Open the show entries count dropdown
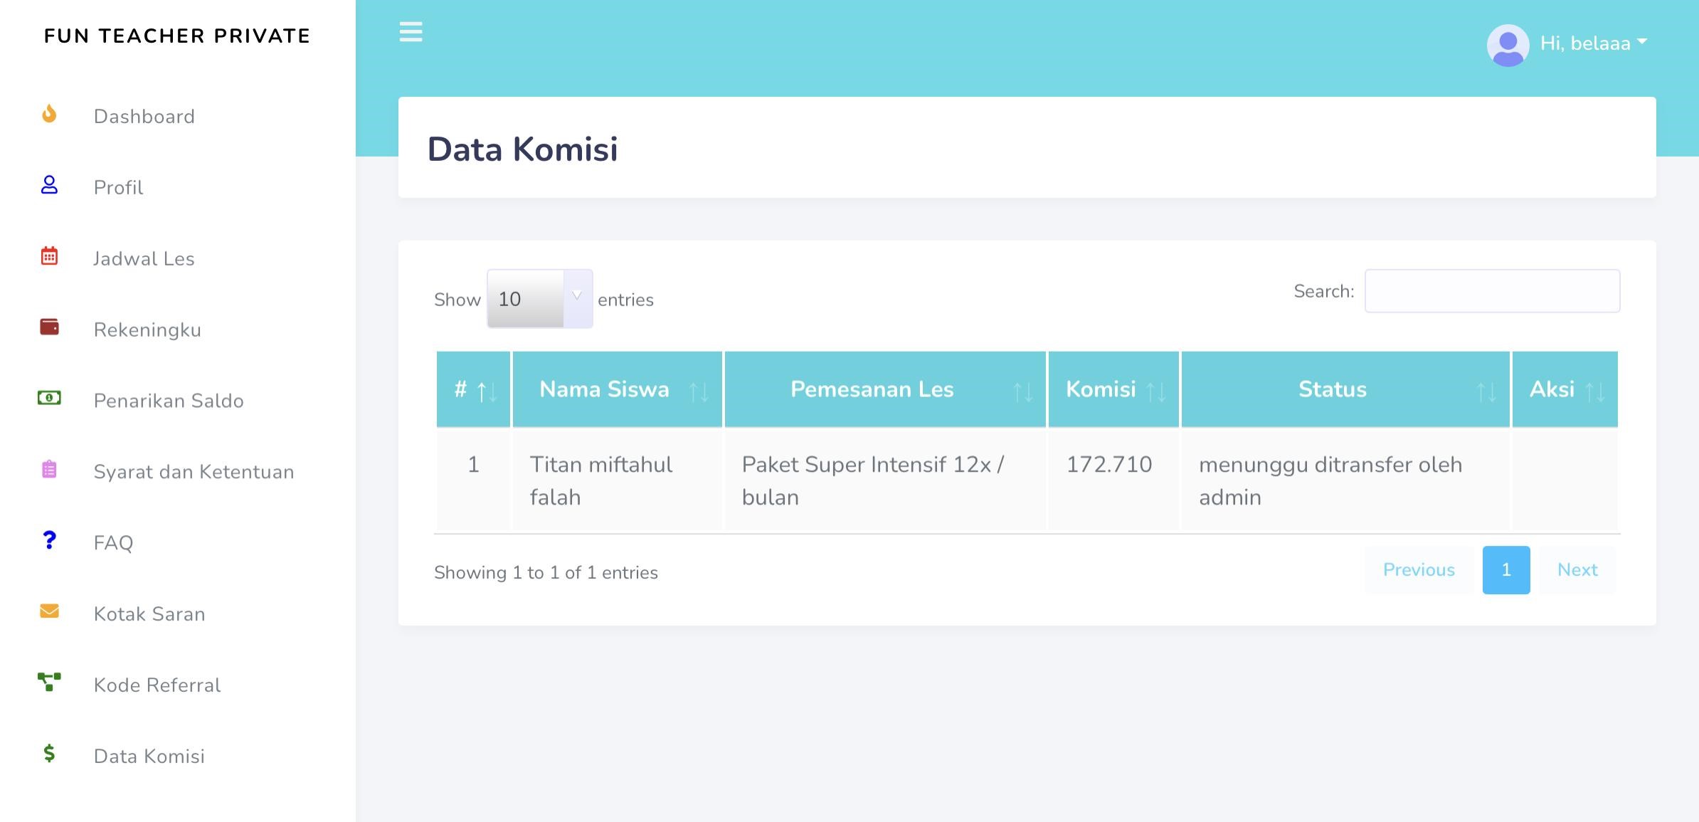The width and height of the screenshot is (1699, 822). tap(539, 299)
